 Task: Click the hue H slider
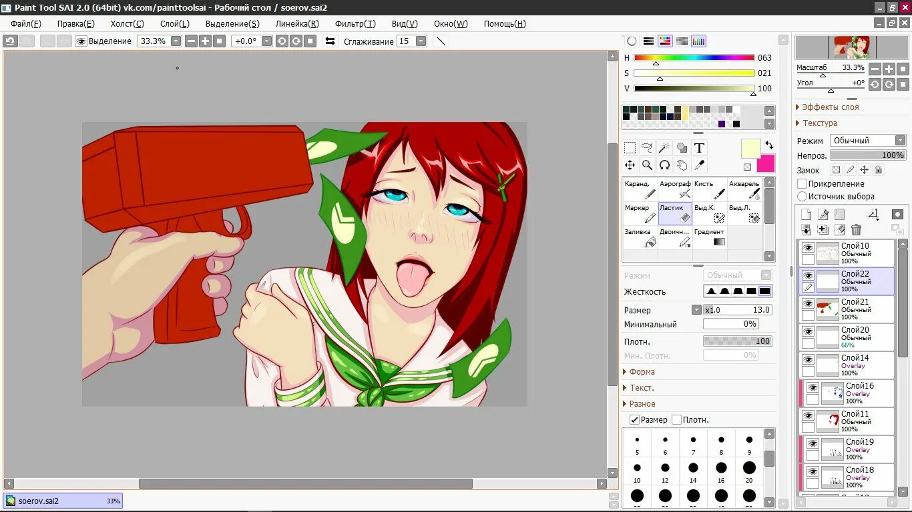pos(694,58)
